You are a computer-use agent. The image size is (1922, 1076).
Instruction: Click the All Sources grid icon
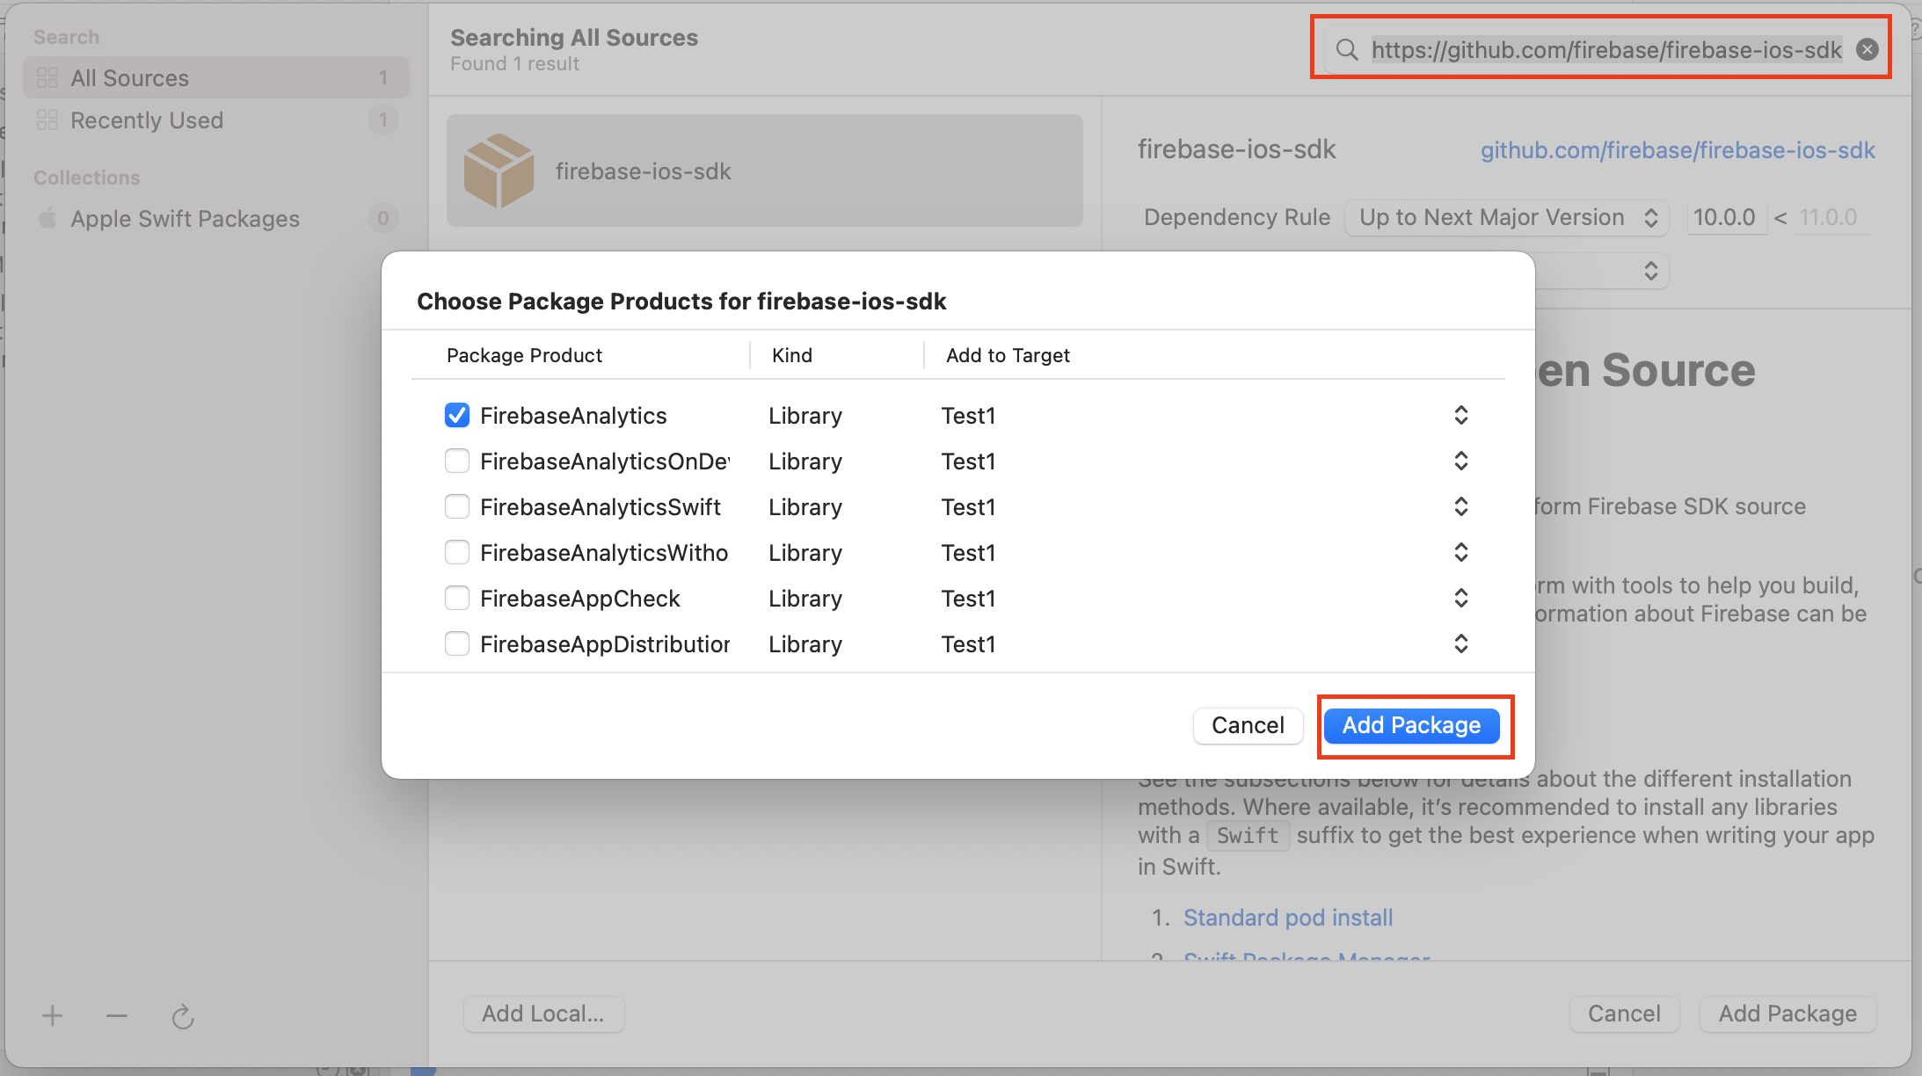click(x=47, y=78)
